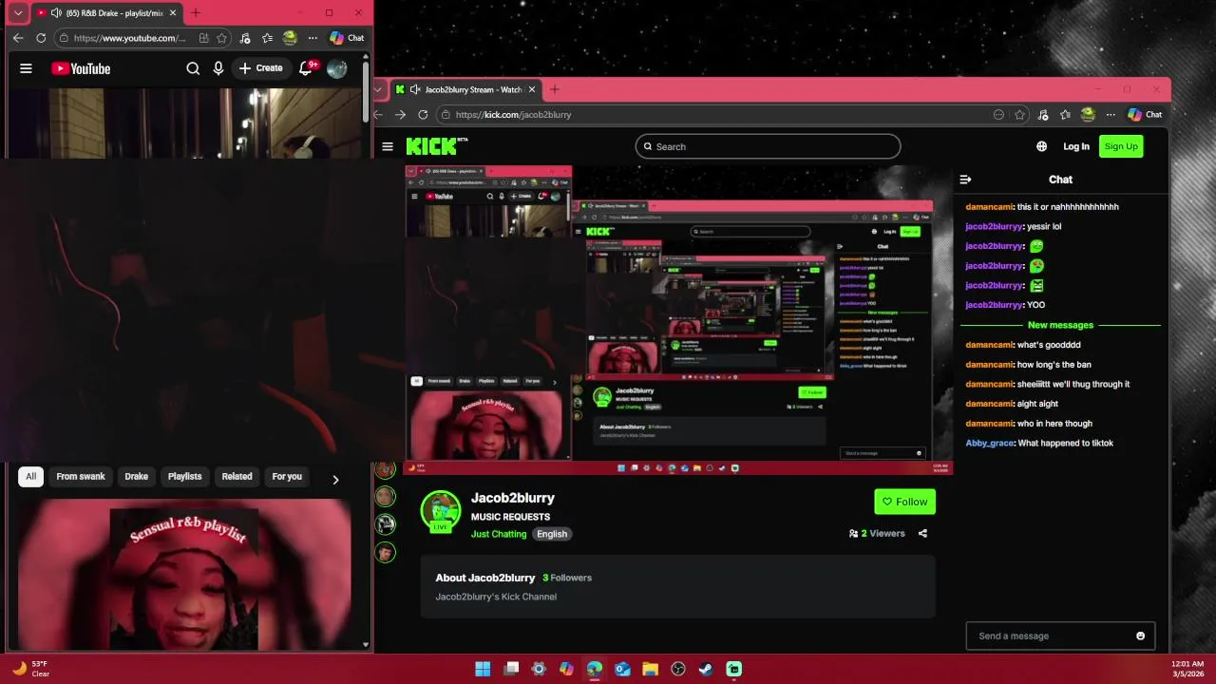Expand tab actions menu in Kick window
This screenshot has height=684, width=1216.
coord(378,89)
